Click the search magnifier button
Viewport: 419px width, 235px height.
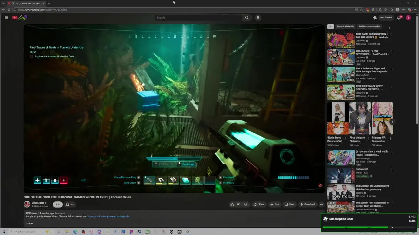247,18
